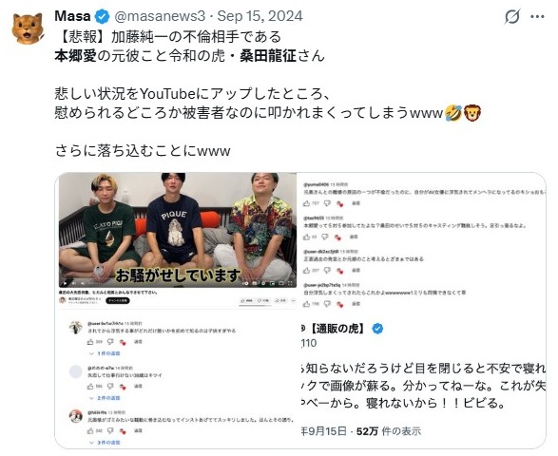The image size is (558, 456).
Task: Click the black subscribe button under the video
Action: point(118,300)
